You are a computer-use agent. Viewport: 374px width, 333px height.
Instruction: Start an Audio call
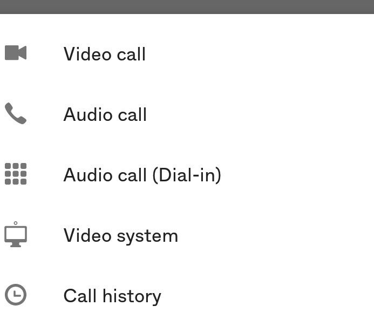pos(105,114)
